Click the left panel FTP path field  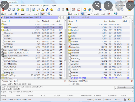click(x=31, y=17)
